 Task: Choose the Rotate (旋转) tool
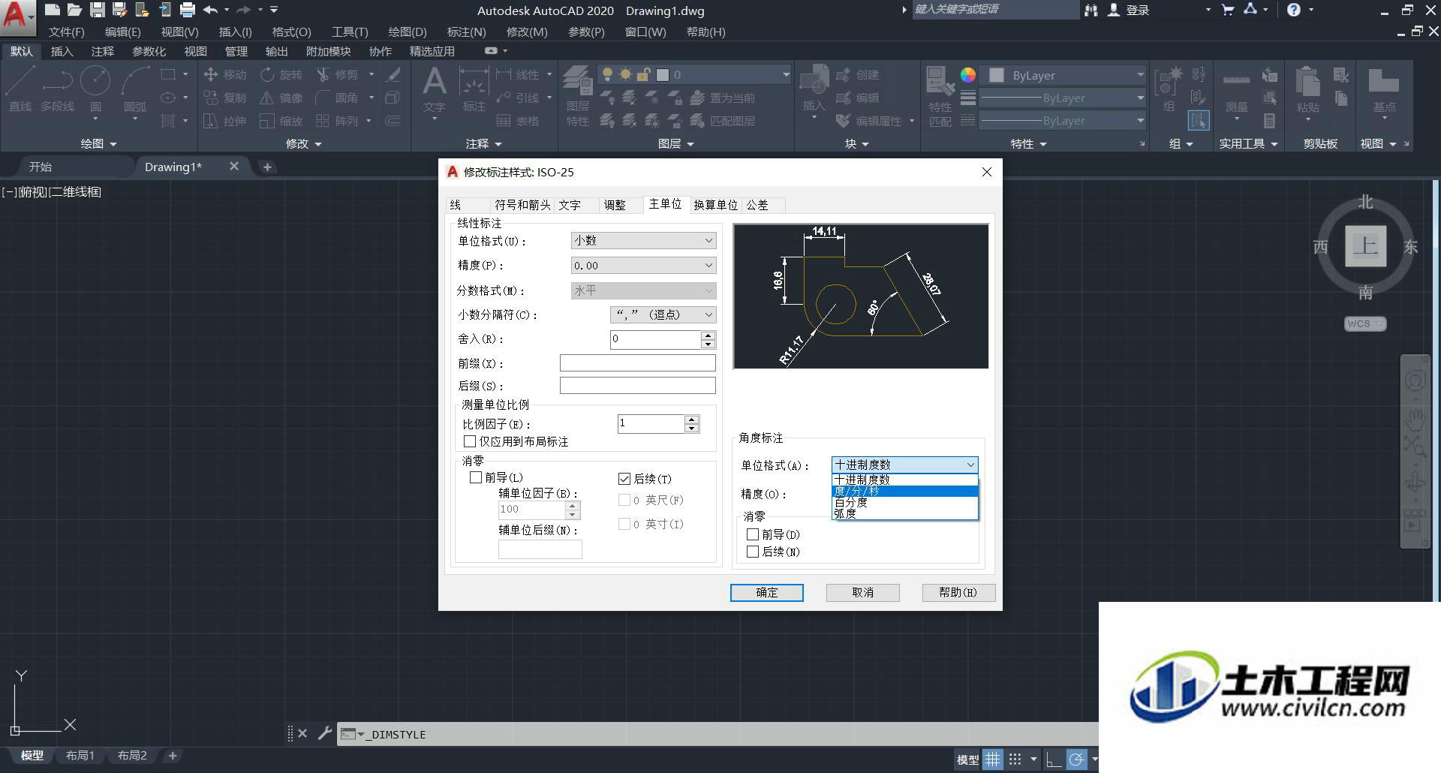(281, 74)
